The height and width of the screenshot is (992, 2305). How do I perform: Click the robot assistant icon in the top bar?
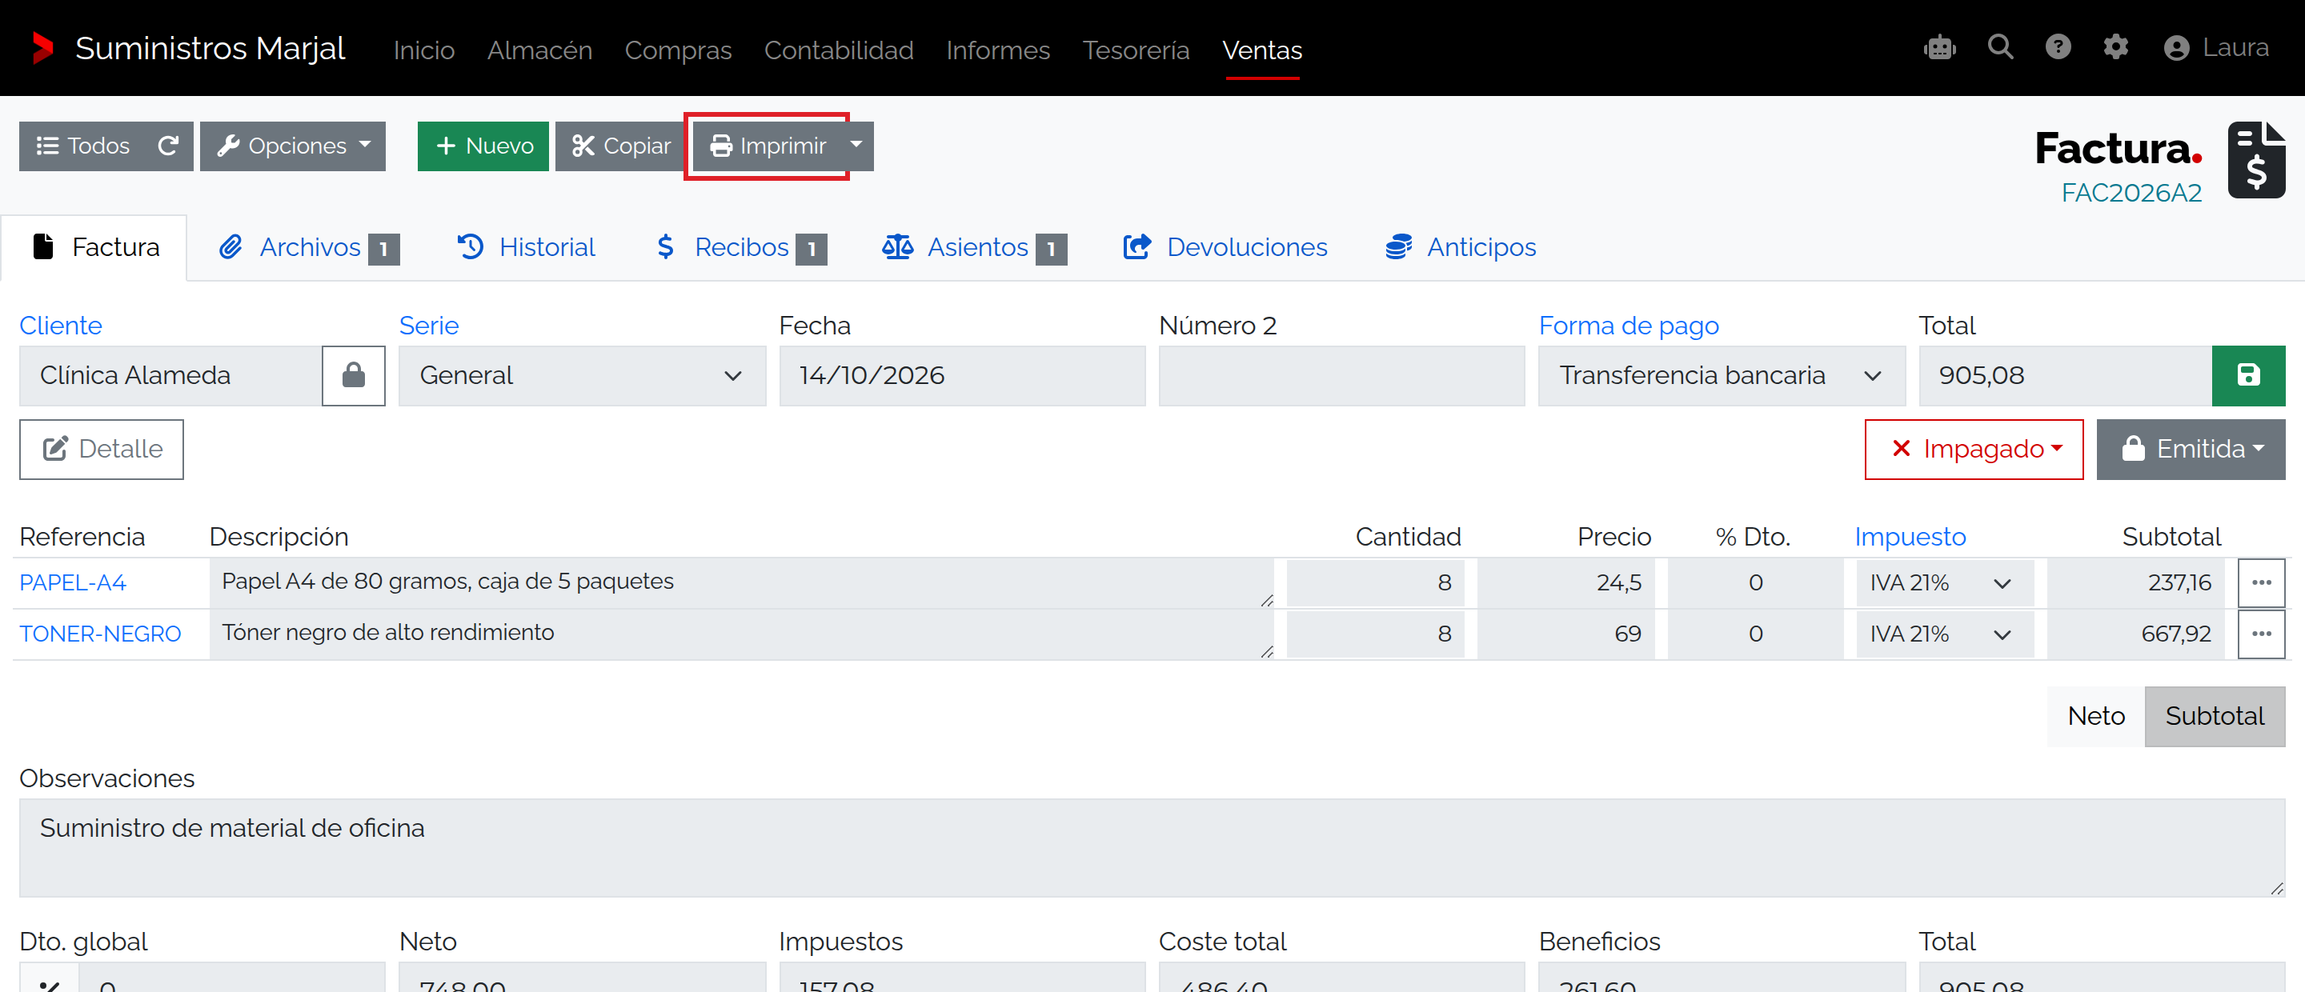[1939, 47]
